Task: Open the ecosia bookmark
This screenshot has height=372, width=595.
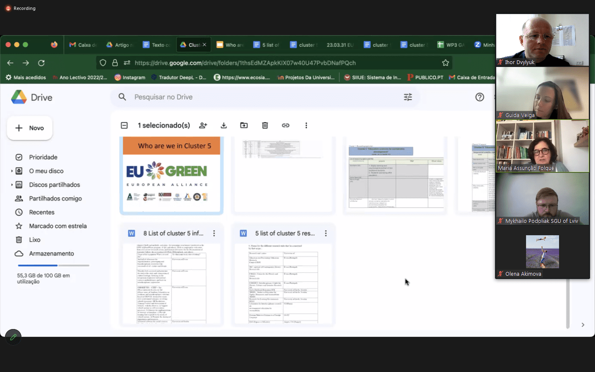Action: coord(242,77)
